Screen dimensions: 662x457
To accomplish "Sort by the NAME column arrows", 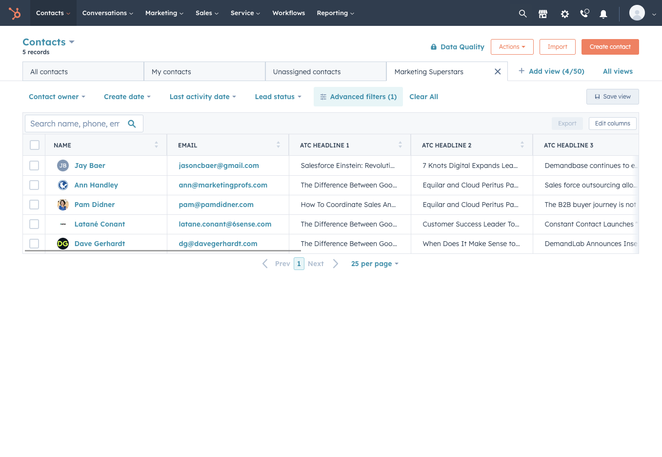I will click(156, 145).
